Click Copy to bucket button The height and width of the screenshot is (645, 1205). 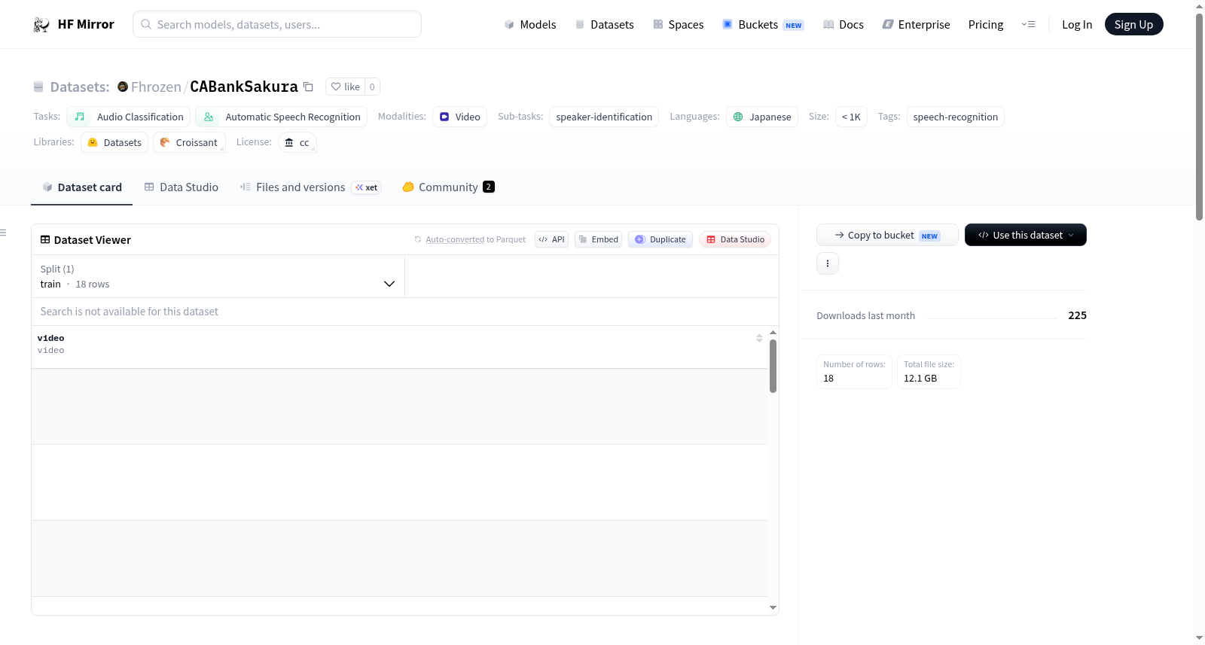(x=887, y=235)
